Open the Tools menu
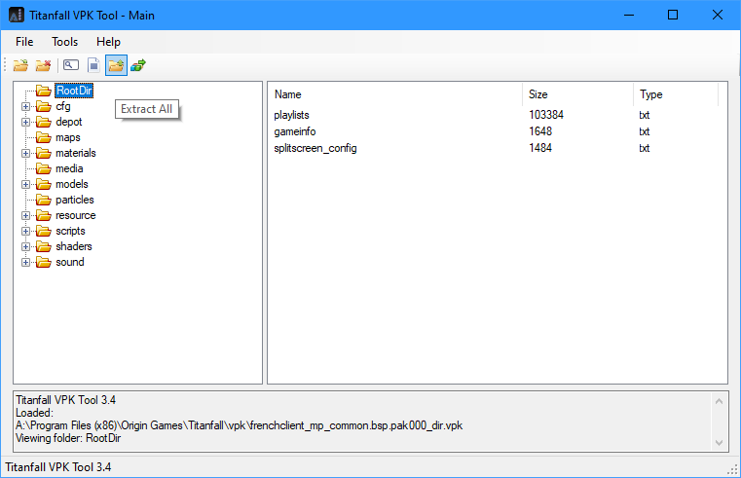The image size is (741, 478). [x=64, y=42]
